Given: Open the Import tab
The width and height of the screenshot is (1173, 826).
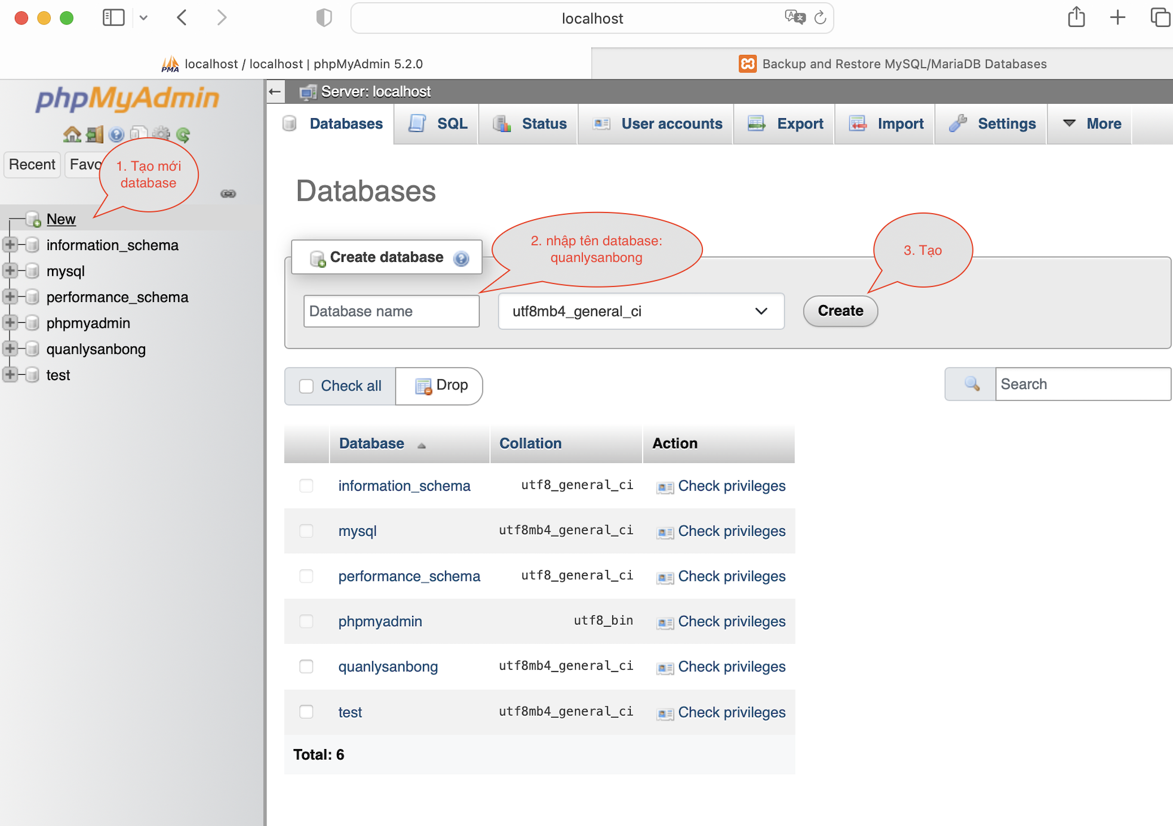Looking at the screenshot, I should [x=886, y=124].
